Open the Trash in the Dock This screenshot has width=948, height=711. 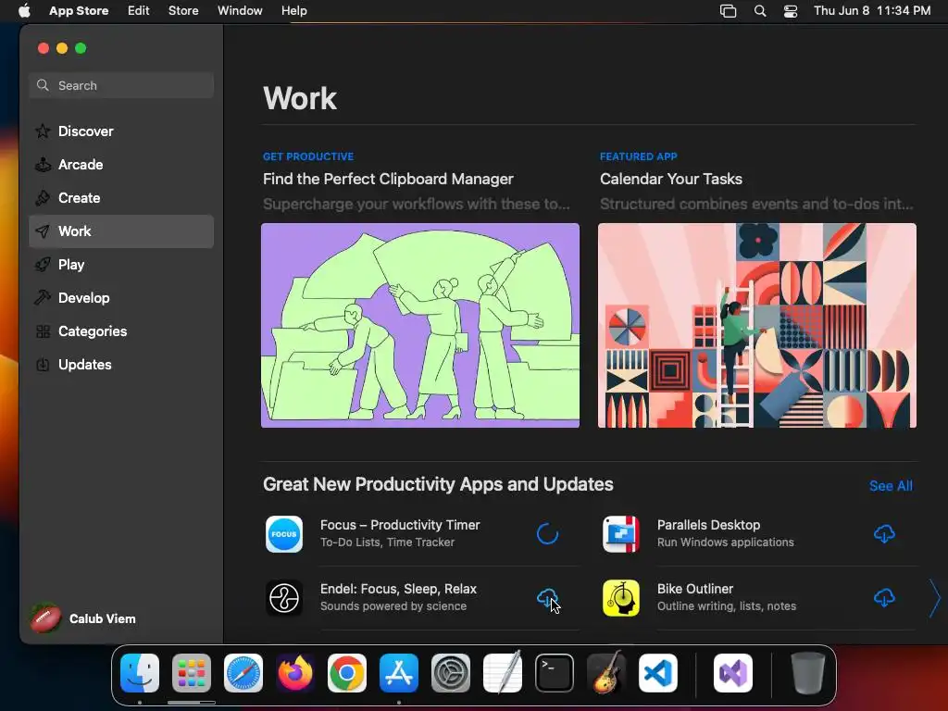[x=807, y=673]
